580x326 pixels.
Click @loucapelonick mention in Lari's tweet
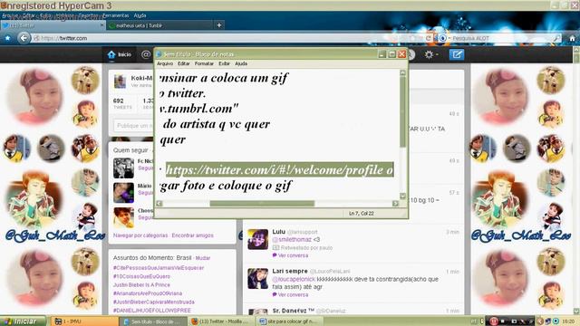coord(294,279)
